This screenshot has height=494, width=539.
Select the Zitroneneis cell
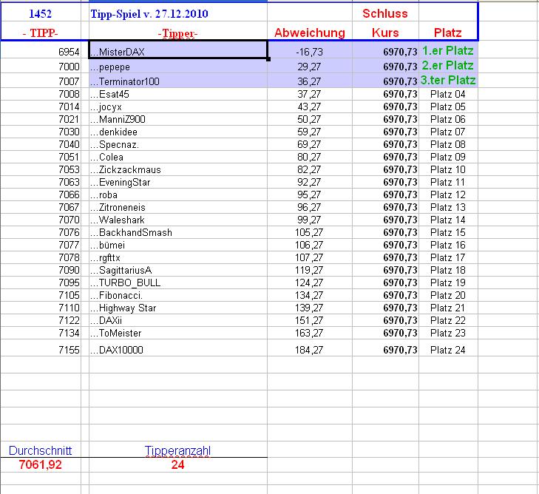(178, 207)
